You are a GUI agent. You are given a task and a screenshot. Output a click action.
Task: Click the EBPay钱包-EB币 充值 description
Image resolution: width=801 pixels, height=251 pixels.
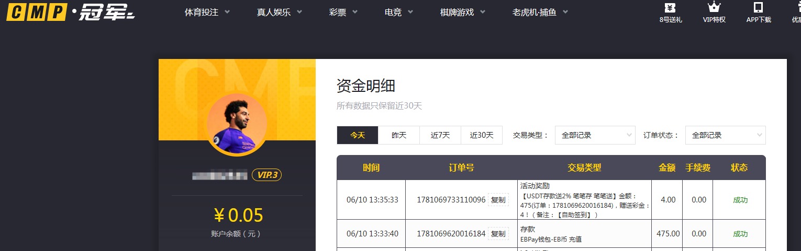551,240
